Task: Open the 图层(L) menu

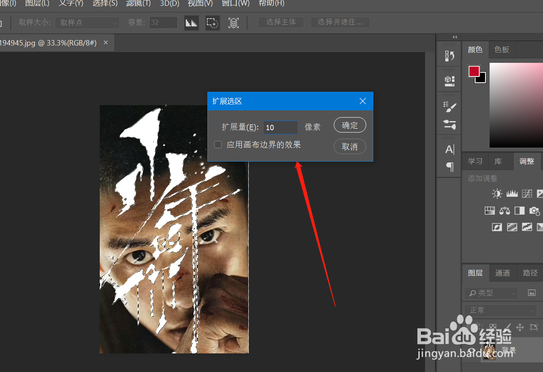Action: click(x=37, y=3)
